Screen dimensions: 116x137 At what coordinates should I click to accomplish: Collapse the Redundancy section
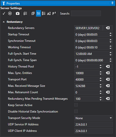pos(4,22)
